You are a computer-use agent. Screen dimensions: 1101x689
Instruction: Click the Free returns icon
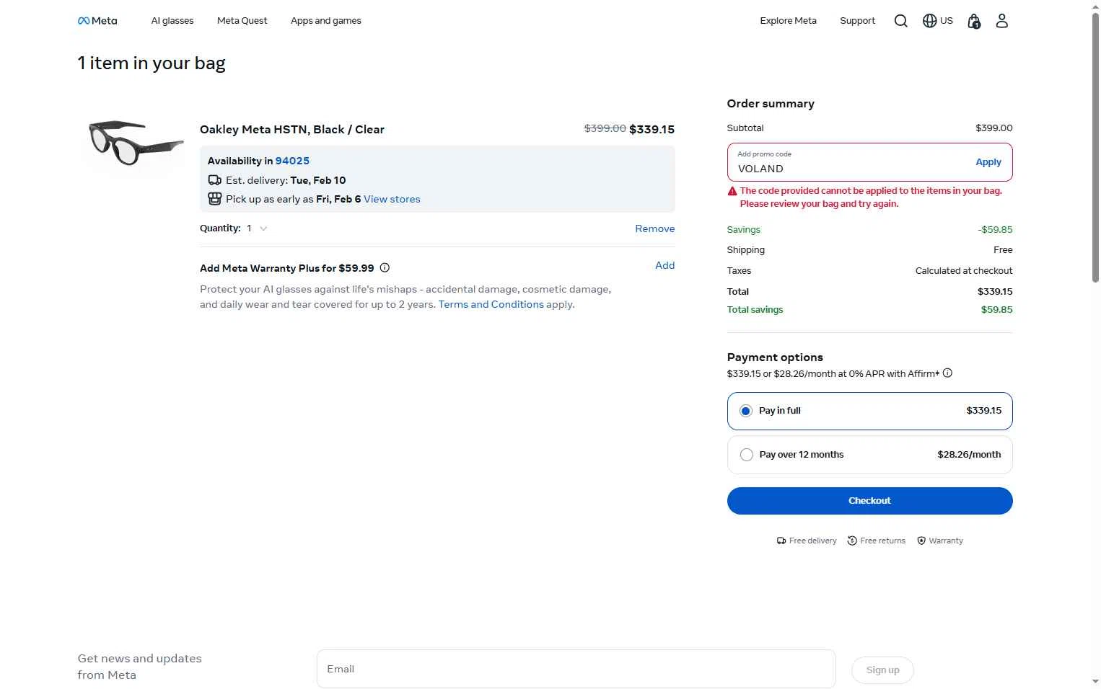click(x=852, y=541)
